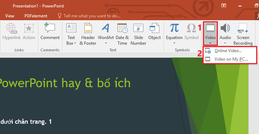Click the Video filmstrip icon

[x=210, y=28]
